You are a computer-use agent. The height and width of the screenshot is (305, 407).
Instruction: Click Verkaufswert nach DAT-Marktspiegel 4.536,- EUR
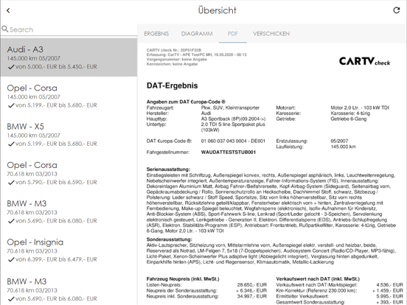(389, 285)
